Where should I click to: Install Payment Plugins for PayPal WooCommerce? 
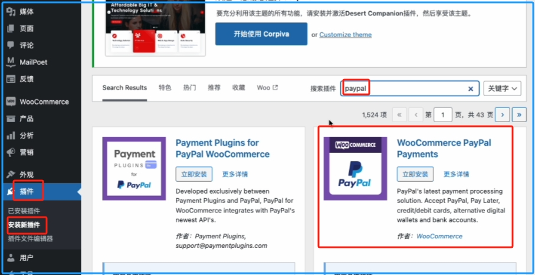[x=194, y=174]
